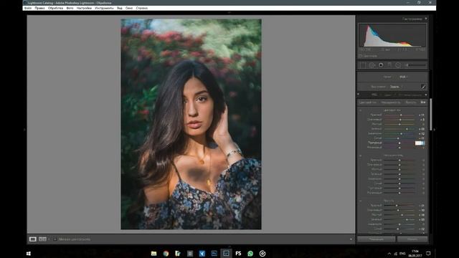Viewport: 459px width, 258px height.
Task: Toggle the Saturation targeted adjustment tool
Action: (360, 156)
